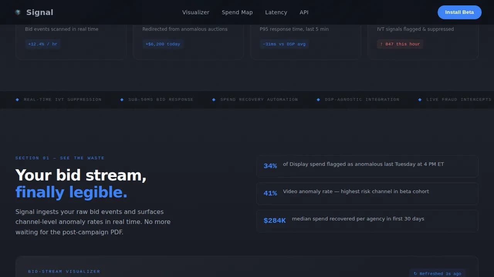494x277 pixels.
Task: Click the +12.4% / hr badge
Action: (42, 44)
